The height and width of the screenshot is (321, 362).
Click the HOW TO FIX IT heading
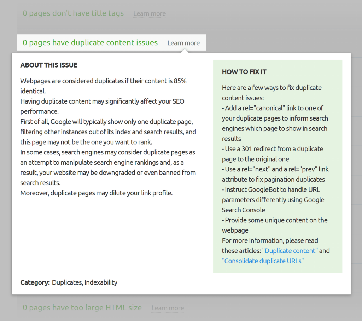pos(244,72)
